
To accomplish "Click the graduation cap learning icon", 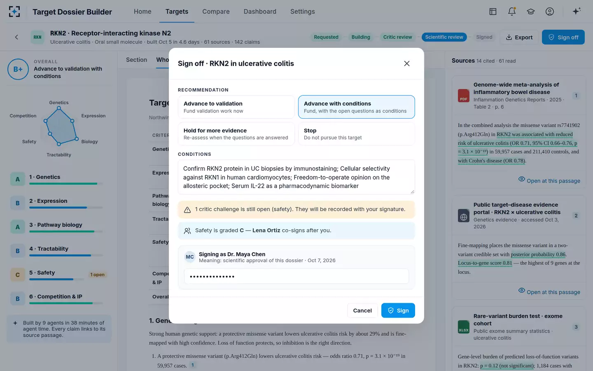I will pos(531,12).
